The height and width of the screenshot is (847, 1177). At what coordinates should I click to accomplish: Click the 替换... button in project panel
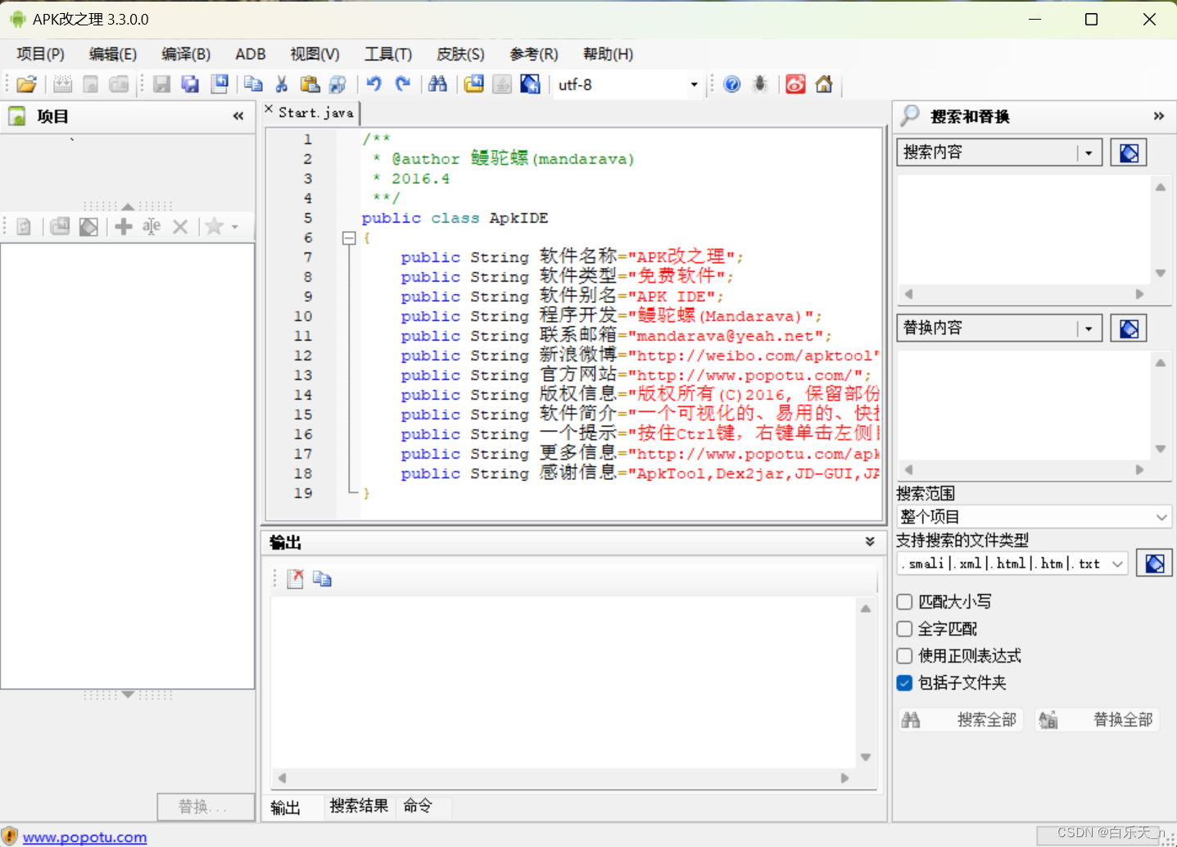point(206,807)
